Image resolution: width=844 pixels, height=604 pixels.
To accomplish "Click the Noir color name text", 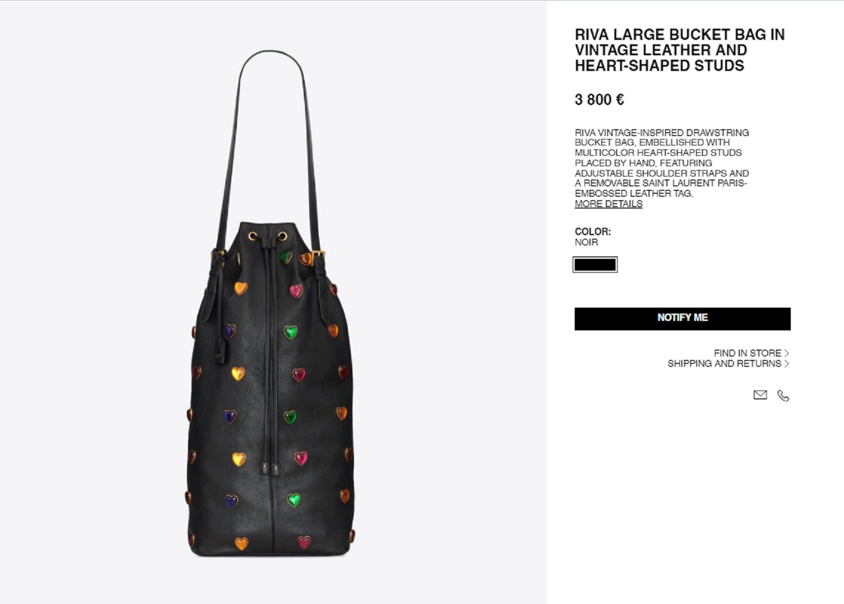I will pyautogui.click(x=586, y=242).
